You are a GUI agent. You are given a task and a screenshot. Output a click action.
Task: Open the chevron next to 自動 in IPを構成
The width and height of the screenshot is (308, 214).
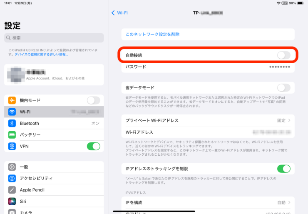click(x=289, y=202)
